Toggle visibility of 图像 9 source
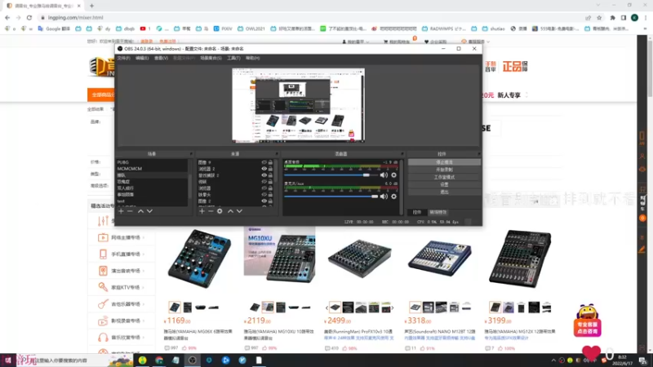This screenshot has width=653, height=367. click(264, 162)
